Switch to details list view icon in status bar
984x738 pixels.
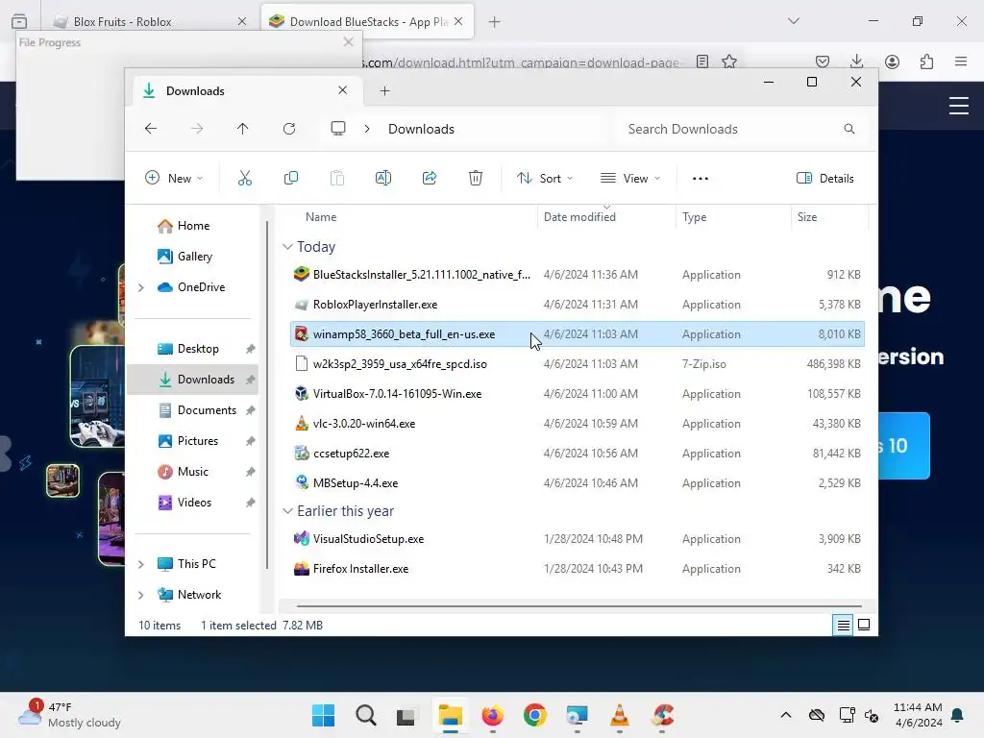(x=843, y=625)
